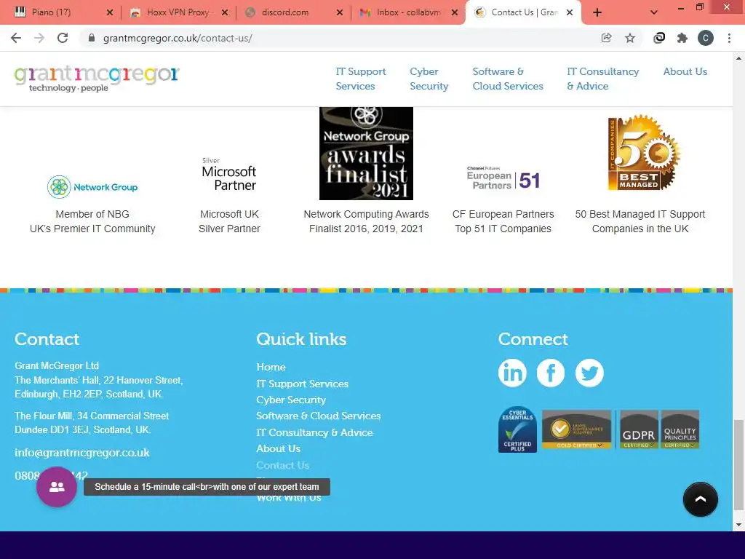Reload the page with the refresh icon
The height and width of the screenshot is (559, 745).
coord(63,38)
